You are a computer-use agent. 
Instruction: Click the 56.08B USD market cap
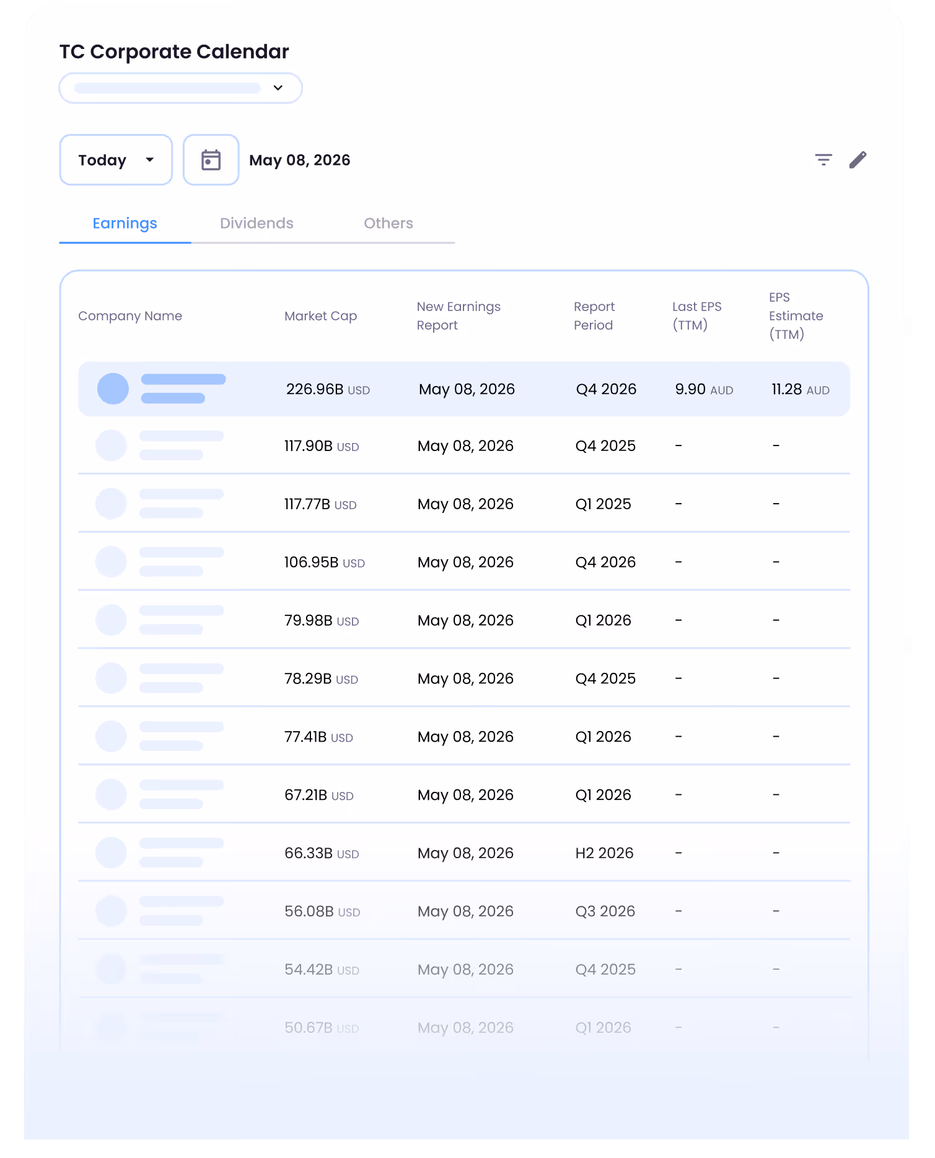click(322, 912)
